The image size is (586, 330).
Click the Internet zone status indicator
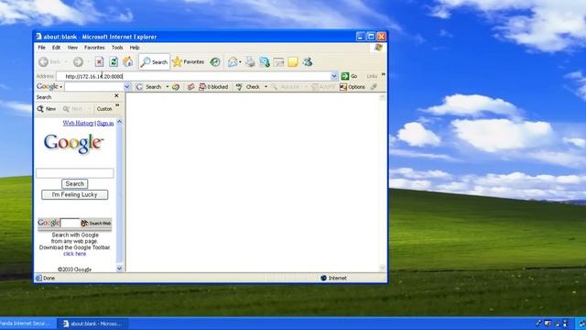click(x=333, y=278)
